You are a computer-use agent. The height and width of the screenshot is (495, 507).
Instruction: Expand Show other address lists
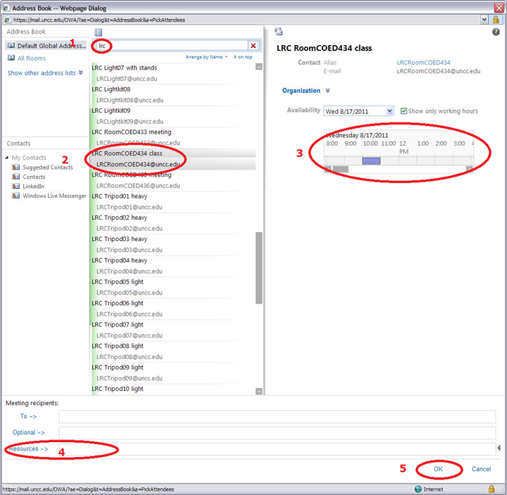click(x=45, y=73)
